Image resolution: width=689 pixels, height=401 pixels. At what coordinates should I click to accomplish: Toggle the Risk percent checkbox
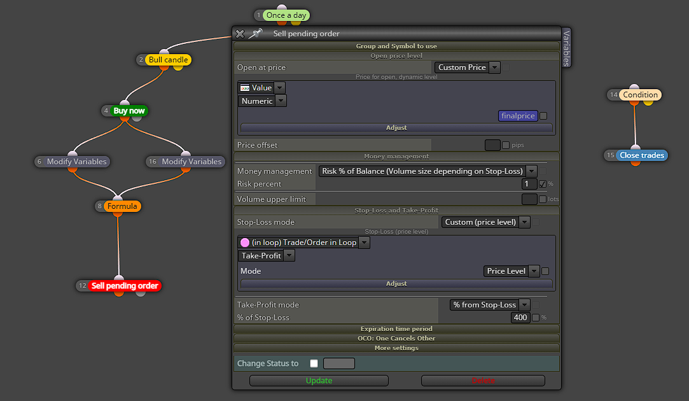click(543, 184)
